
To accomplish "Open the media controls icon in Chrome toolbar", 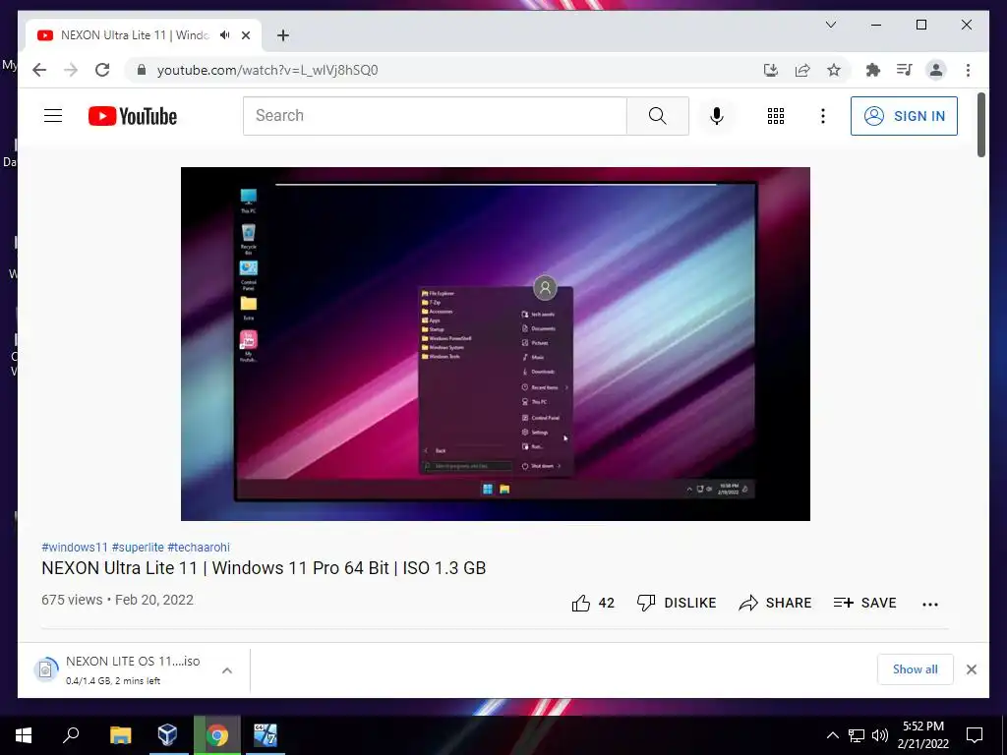I will [905, 70].
